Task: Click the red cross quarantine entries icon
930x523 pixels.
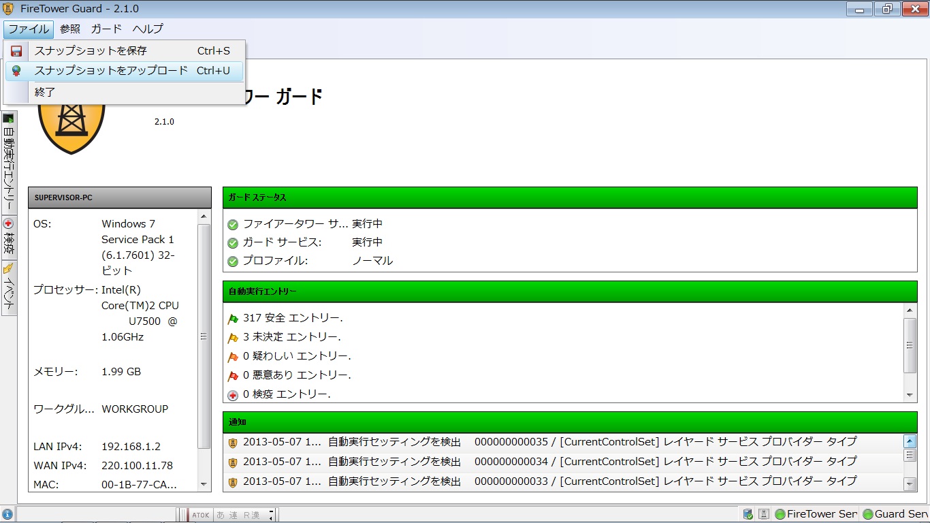Action: click(233, 395)
